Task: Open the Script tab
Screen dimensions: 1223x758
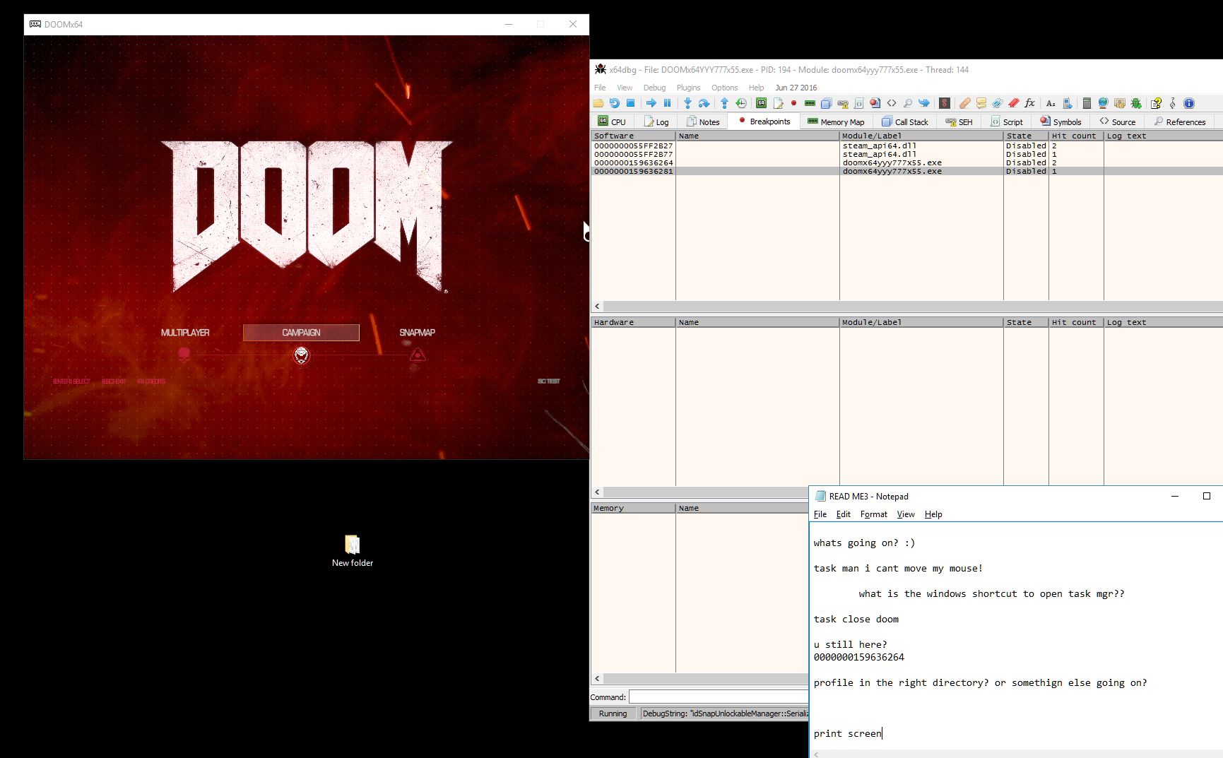Action: [1007, 122]
